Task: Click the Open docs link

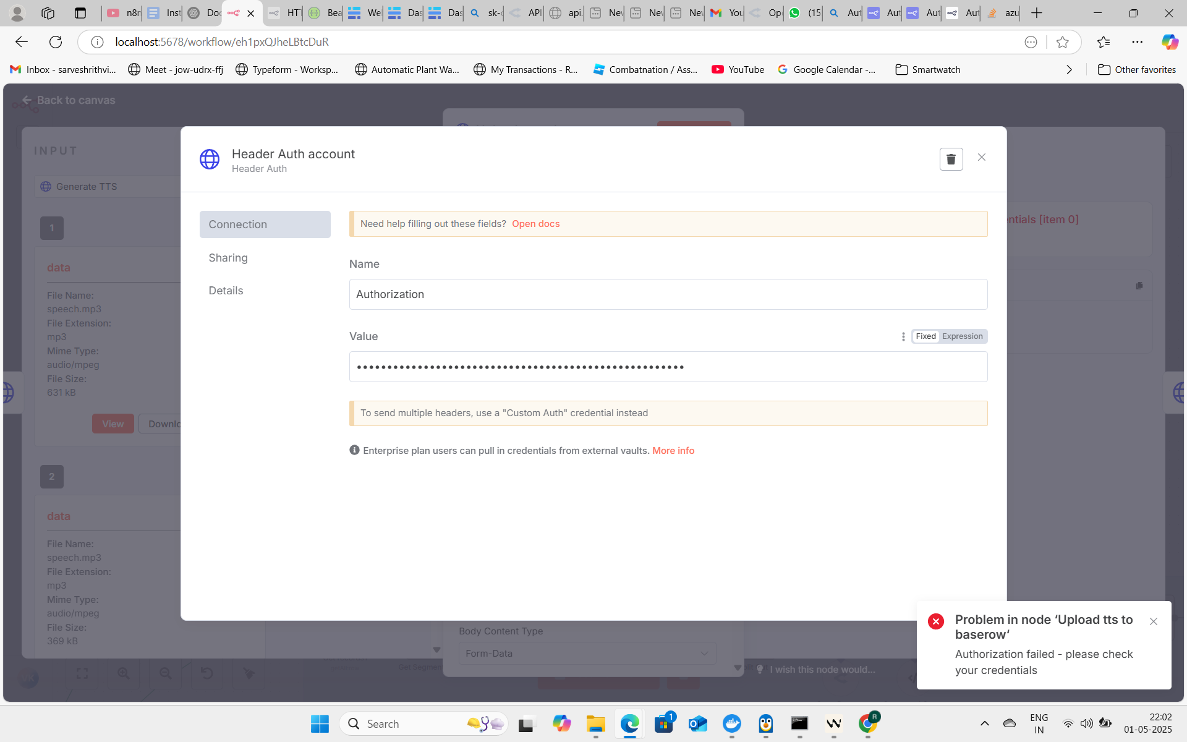Action: [x=535, y=223]
